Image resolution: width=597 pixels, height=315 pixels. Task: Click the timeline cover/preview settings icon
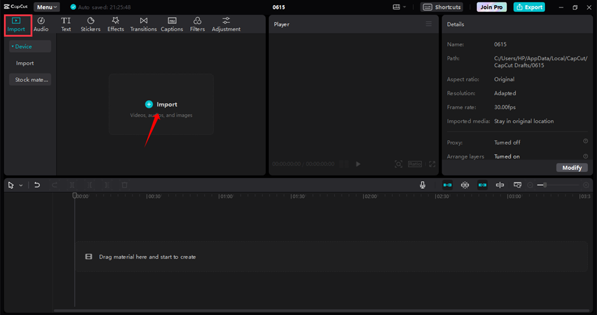pyautogui.click(x=518, y=185)
